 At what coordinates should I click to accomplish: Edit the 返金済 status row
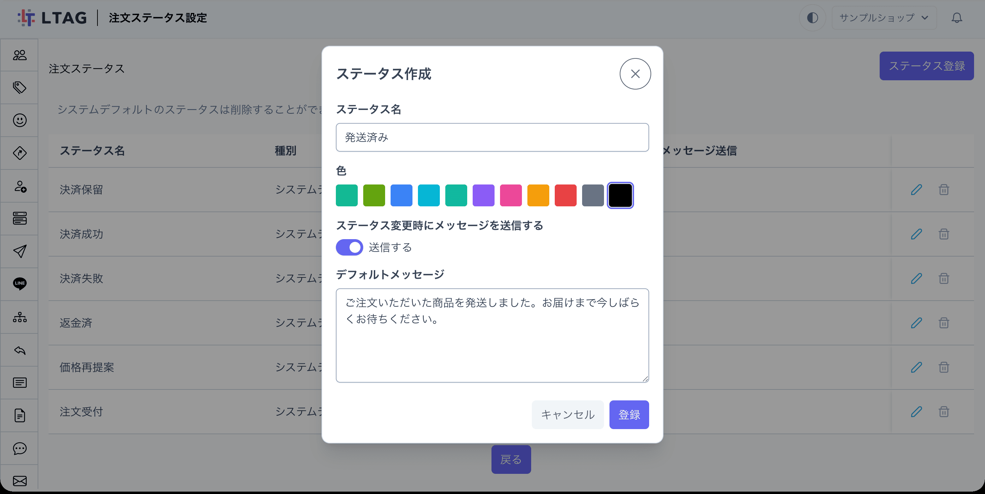pos(917,323)
